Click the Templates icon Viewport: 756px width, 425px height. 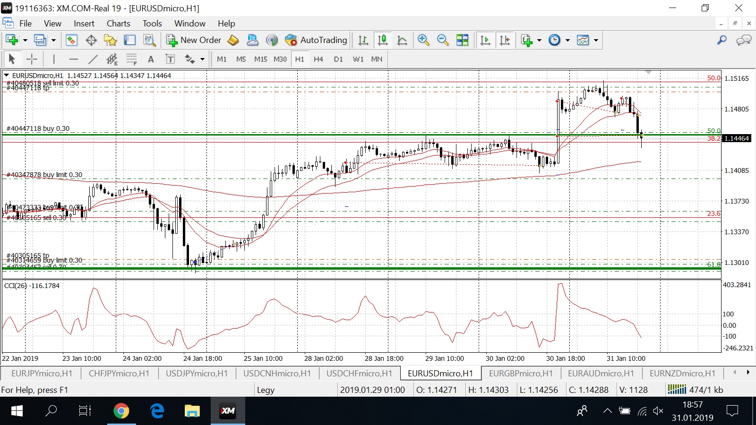[x=583, y=40]
